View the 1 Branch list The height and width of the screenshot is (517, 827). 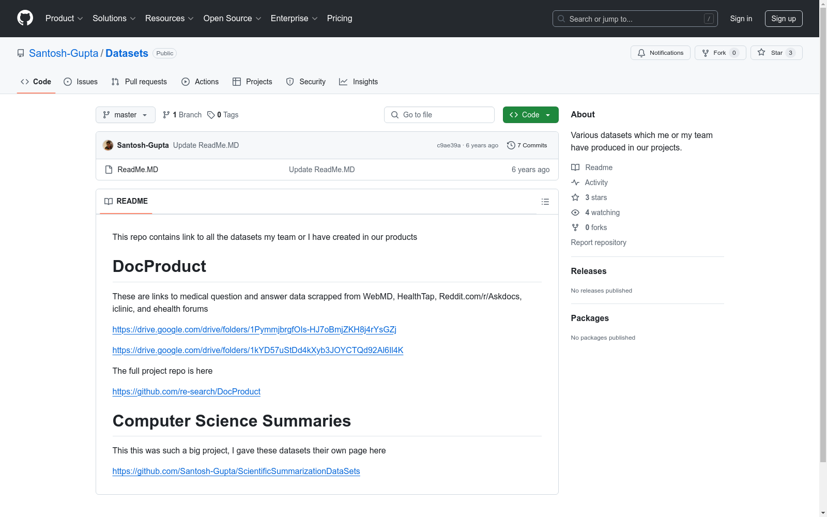click(x=182, y=115)
